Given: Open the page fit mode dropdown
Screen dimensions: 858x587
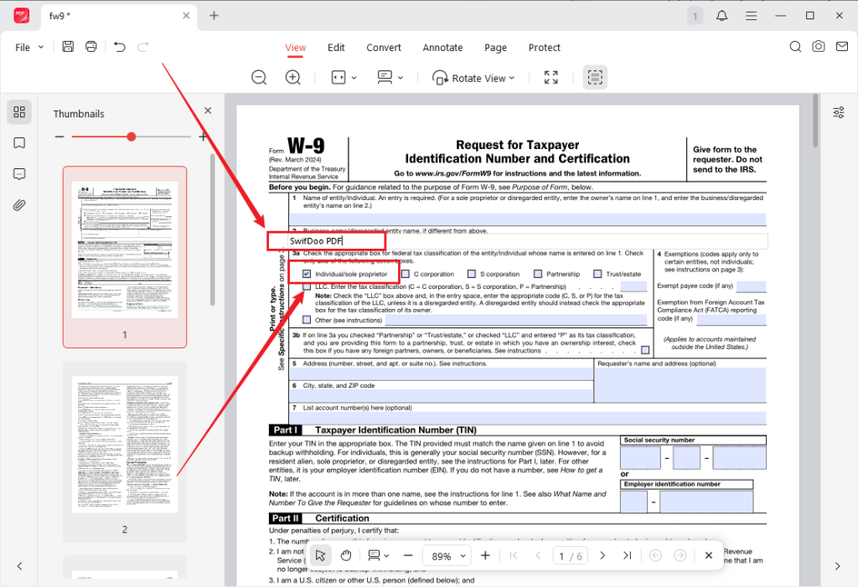Looking at the screenshot, I should tap(344, 77).
